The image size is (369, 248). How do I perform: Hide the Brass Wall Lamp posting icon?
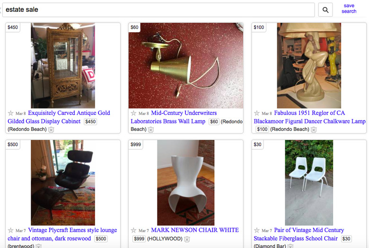pos(151,129)
